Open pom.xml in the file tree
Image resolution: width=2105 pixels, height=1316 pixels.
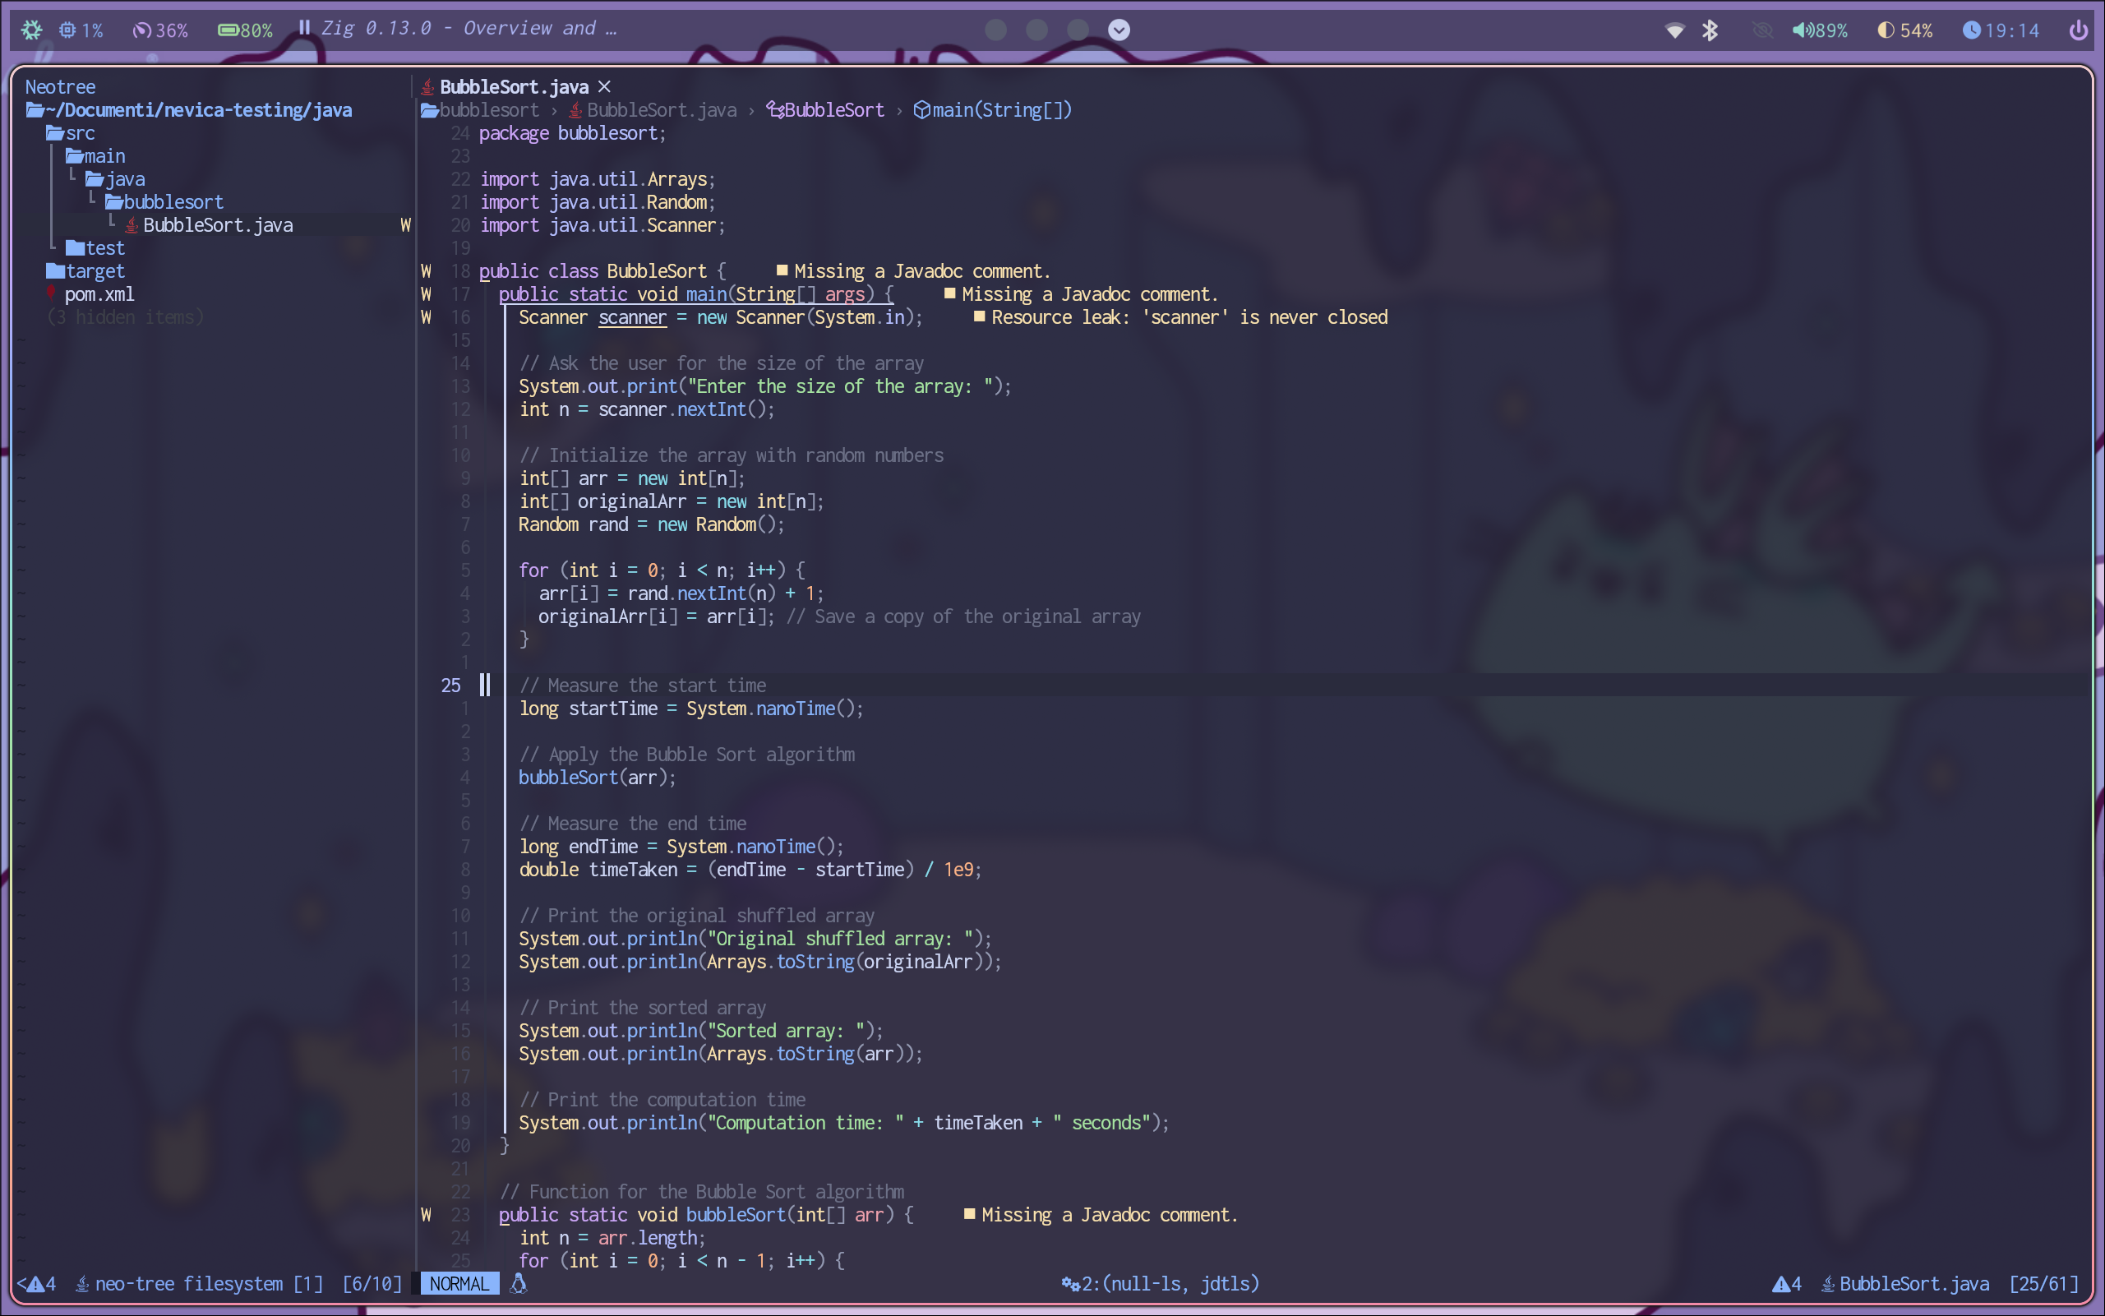(90, 294)
